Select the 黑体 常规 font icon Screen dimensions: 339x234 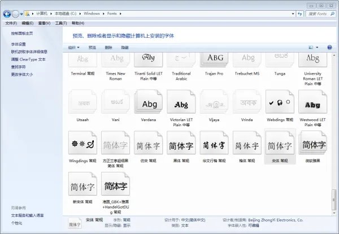[181, 143]
